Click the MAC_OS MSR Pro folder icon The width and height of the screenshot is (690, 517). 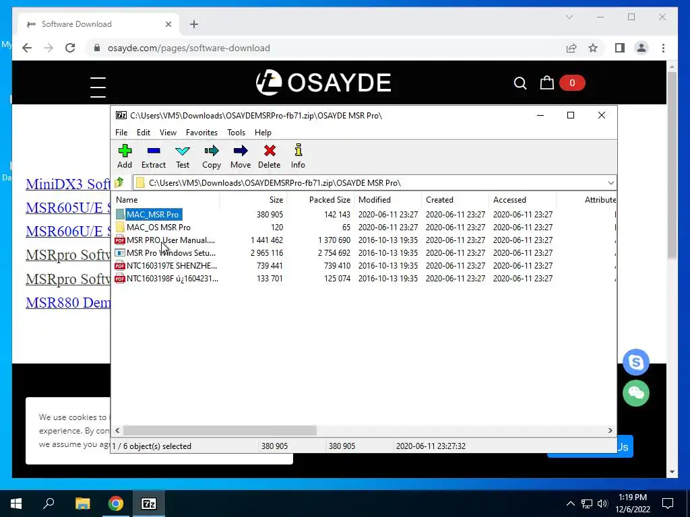pos(120,227)
